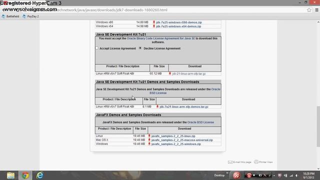This screenshot has height=180, width=320.
Task: Click the volume speaker tray icon
Action: [296, 175]
